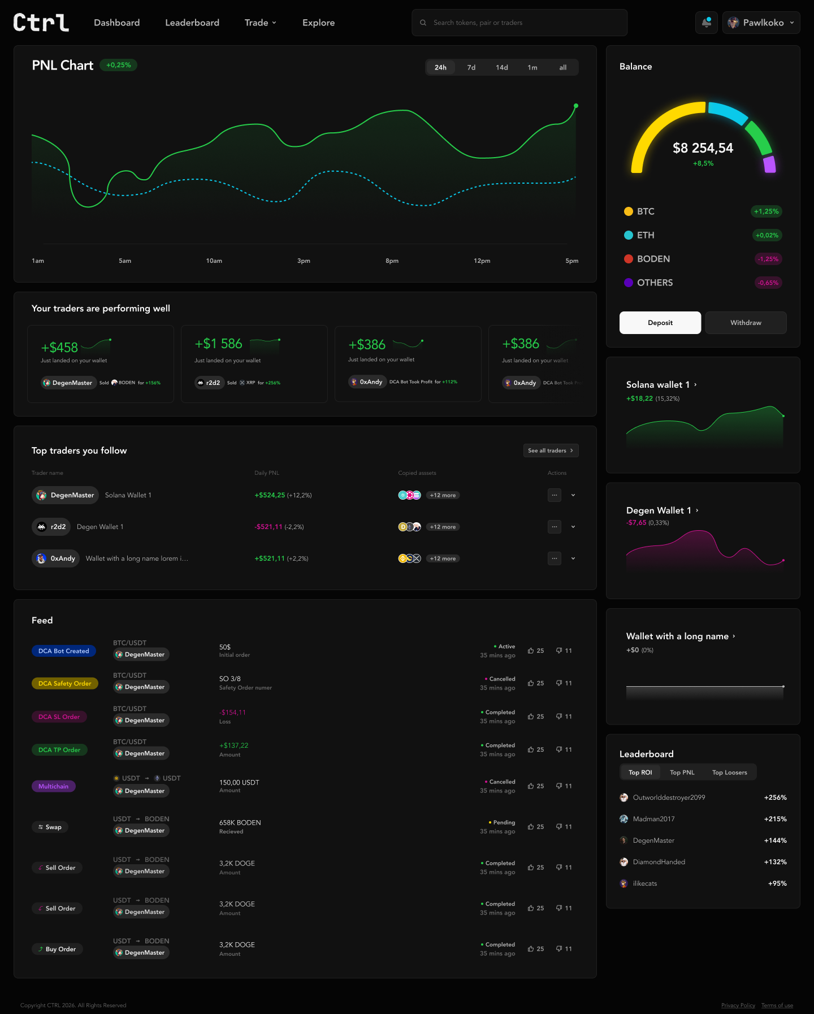
Task: Switch leaderboard to Top PNL tab
Action: (x=682, y=772)
